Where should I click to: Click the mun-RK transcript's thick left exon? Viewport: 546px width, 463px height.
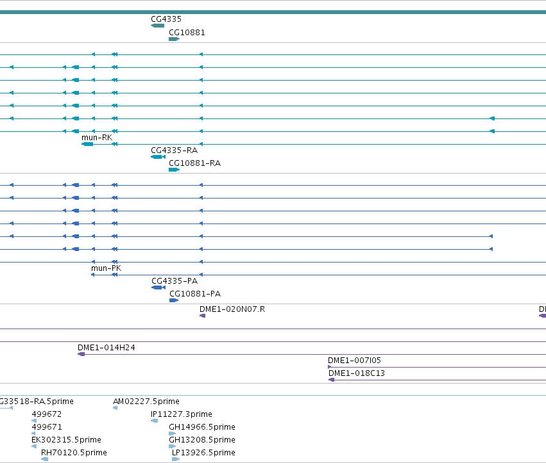click(x=87, y=144)
